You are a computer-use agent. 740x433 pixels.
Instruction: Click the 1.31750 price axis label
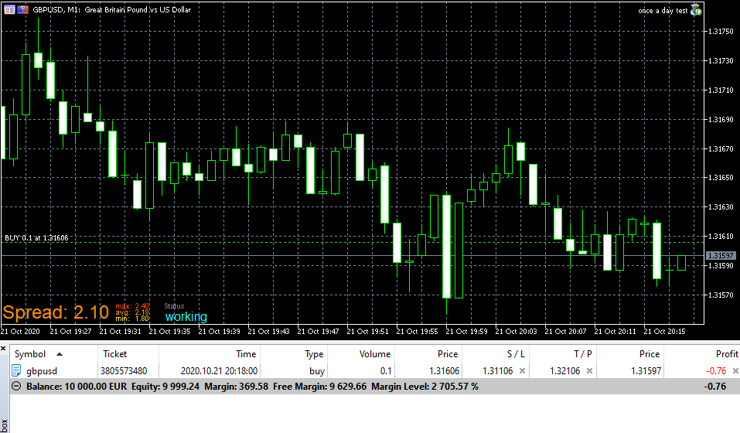(x=721, y=31)
